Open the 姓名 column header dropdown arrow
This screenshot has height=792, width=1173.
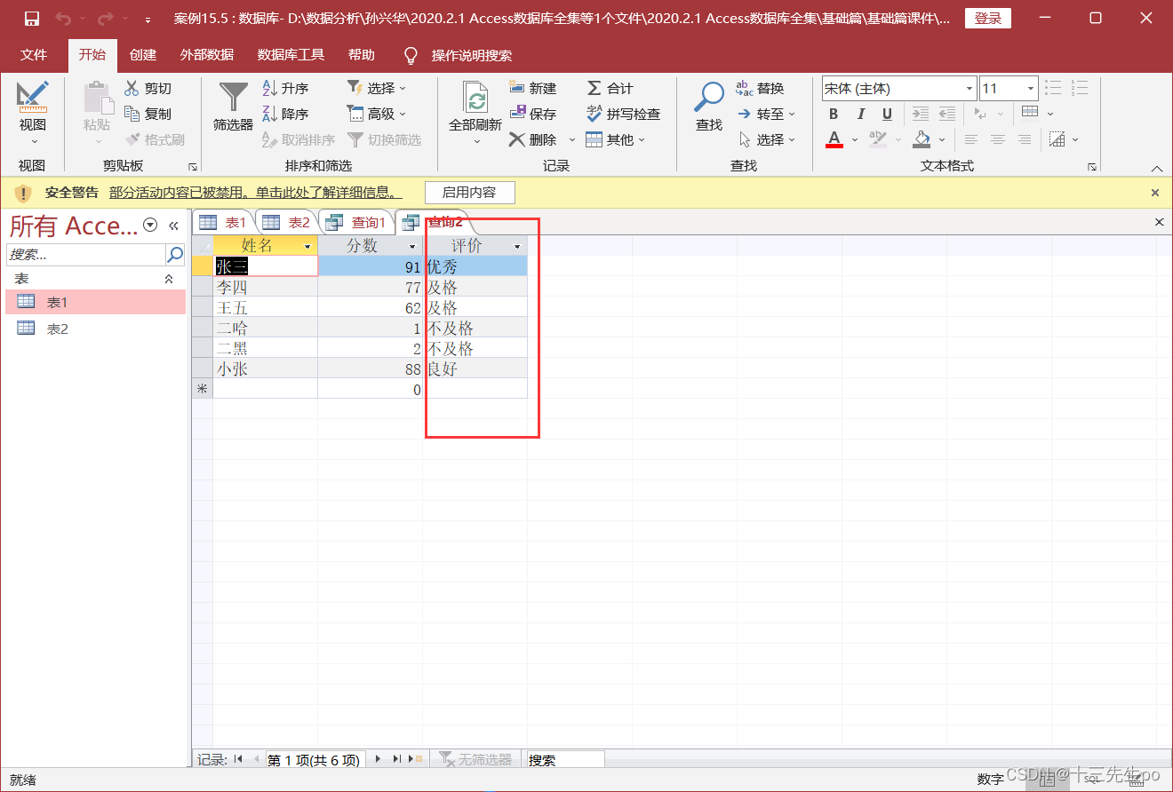click(x=307, y=246)
